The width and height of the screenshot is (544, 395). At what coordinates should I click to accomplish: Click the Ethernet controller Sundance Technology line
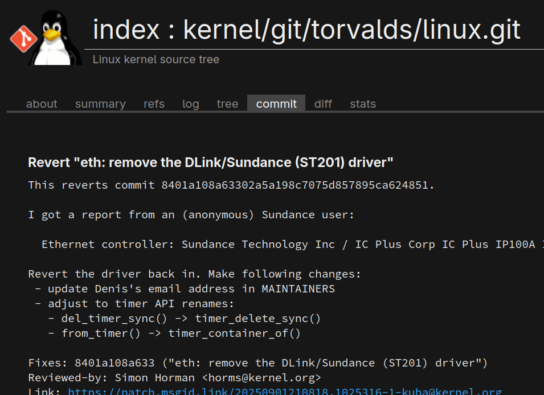292,245
